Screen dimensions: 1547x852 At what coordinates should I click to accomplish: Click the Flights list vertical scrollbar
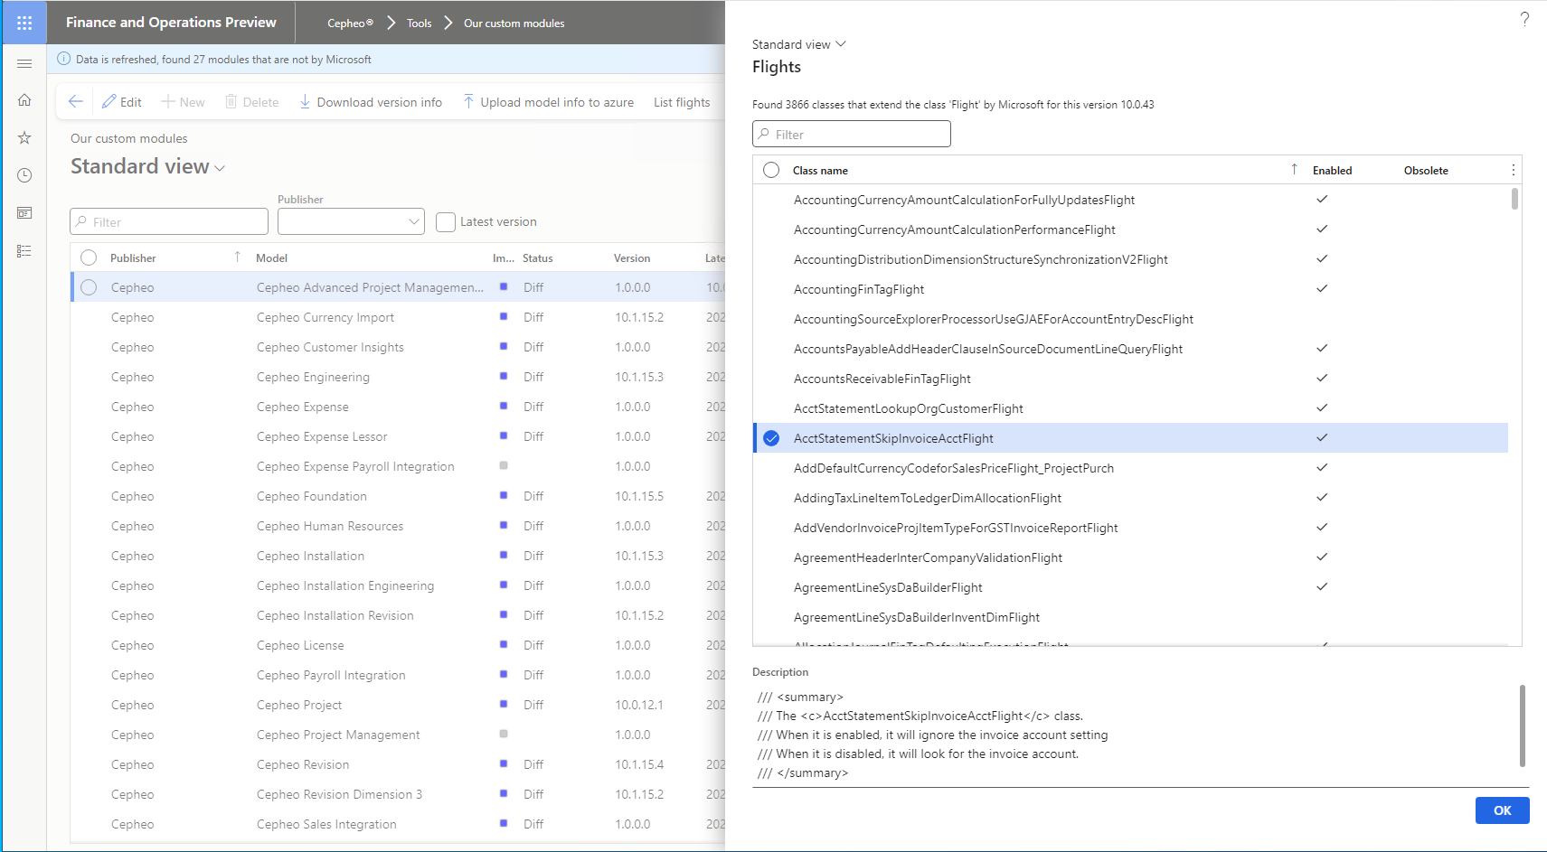click(1514, 199)
